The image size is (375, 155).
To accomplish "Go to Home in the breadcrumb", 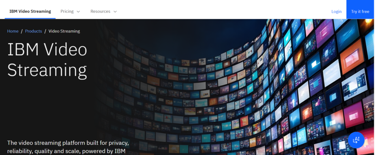I will 13,31.
